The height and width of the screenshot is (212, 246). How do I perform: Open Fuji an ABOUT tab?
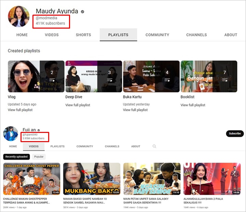[x=136, y=147]
